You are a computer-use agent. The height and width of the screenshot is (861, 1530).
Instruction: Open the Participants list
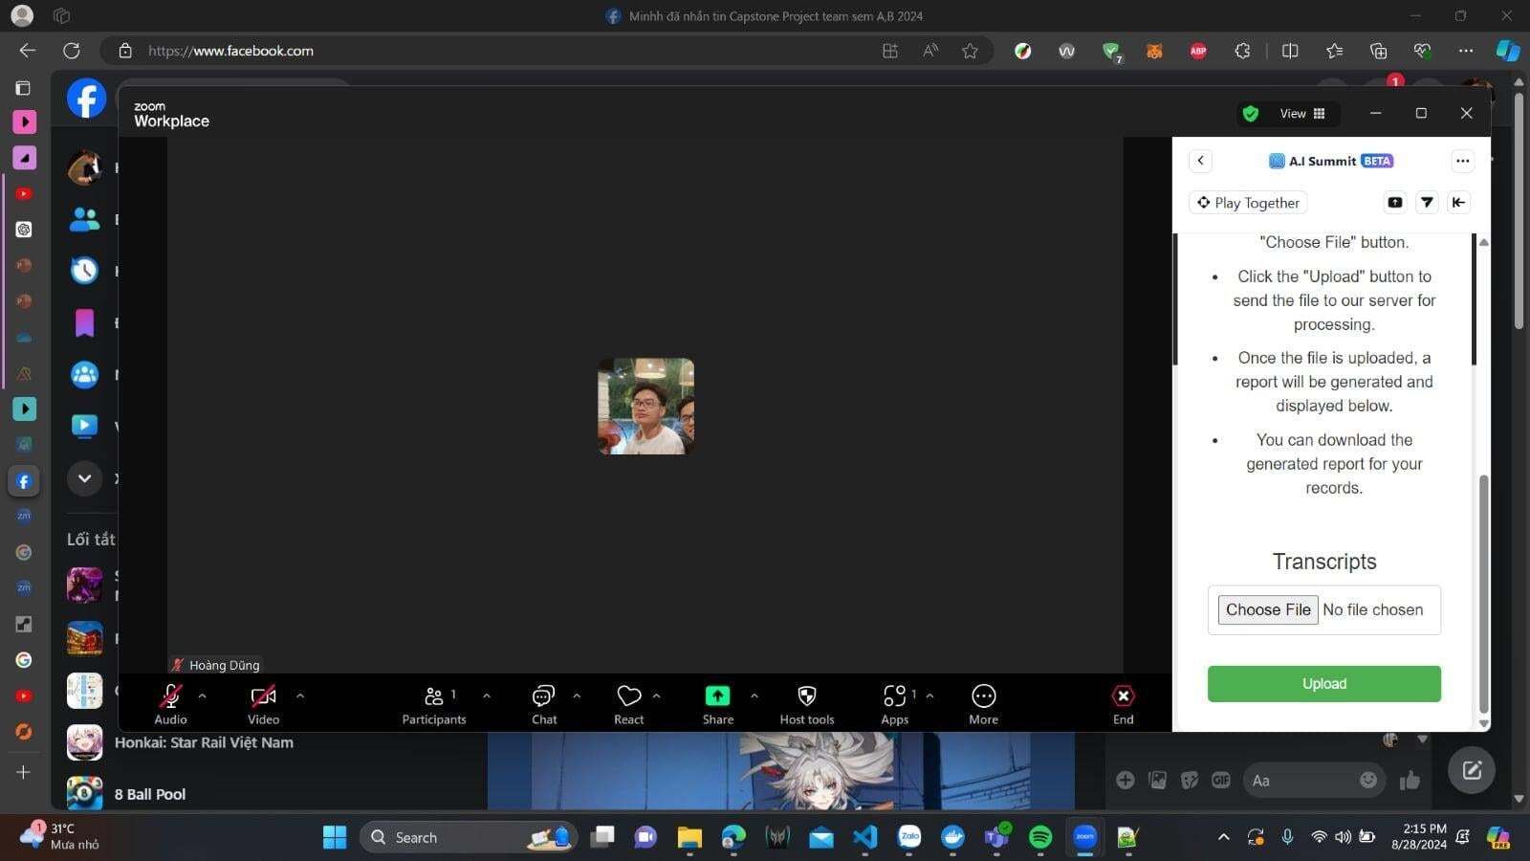coord(433,704)
